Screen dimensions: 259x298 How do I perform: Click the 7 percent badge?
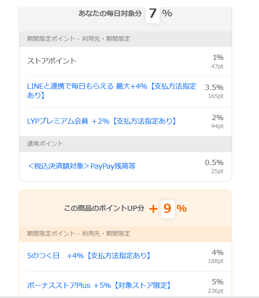point(153,14)
